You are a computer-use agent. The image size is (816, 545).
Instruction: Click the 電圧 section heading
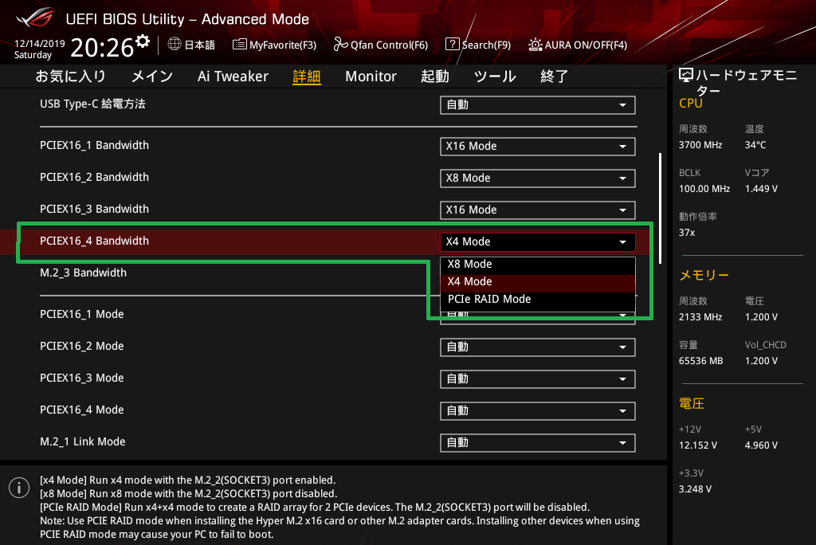click(691, 403)
